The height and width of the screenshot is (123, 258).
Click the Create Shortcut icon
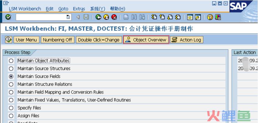point(198,17)
